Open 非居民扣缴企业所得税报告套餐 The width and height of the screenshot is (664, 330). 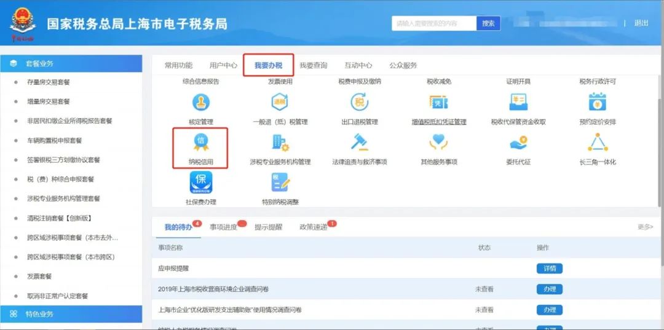pos(69,121)
